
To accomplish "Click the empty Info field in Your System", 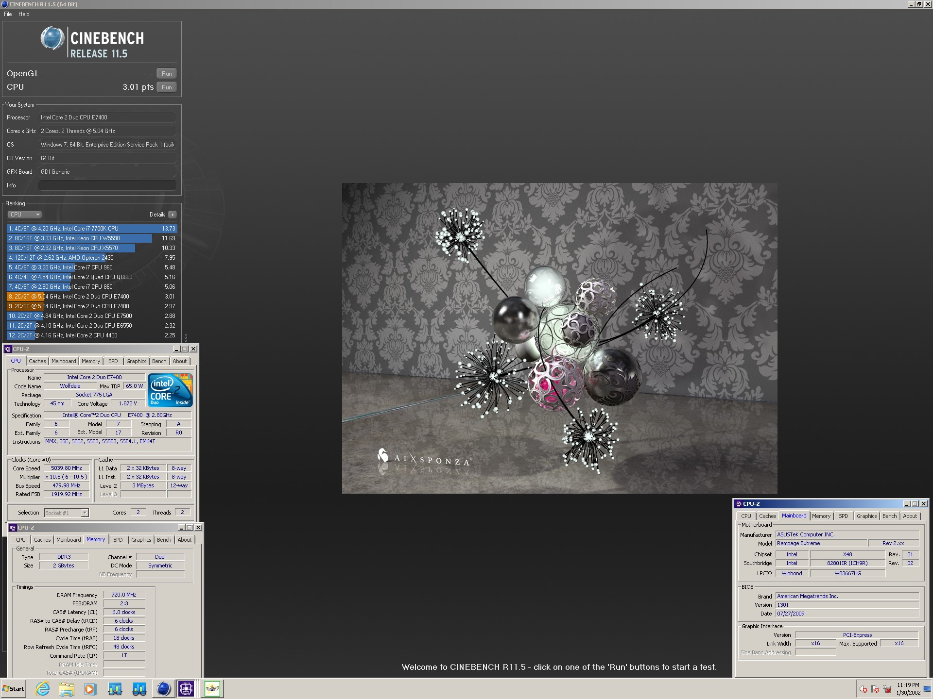I will (x=107, y=185).
